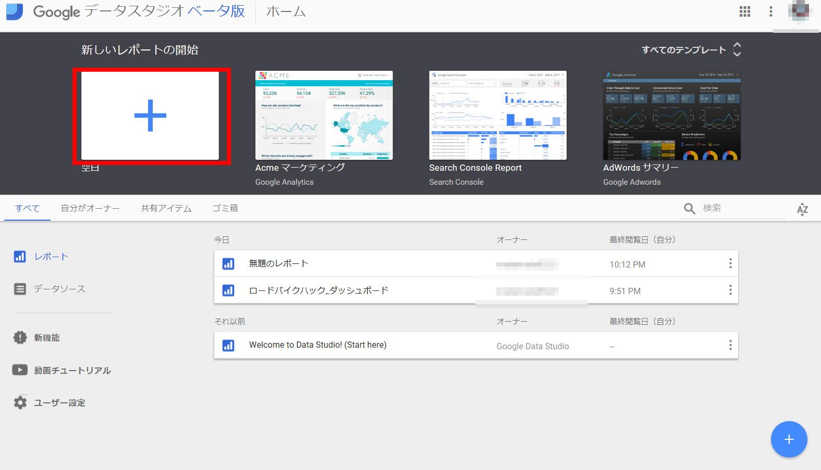The height and width of the screenshot is (470, 821).
Task: Create a blank report with plus thumbnail
Action: coord(150,116)
